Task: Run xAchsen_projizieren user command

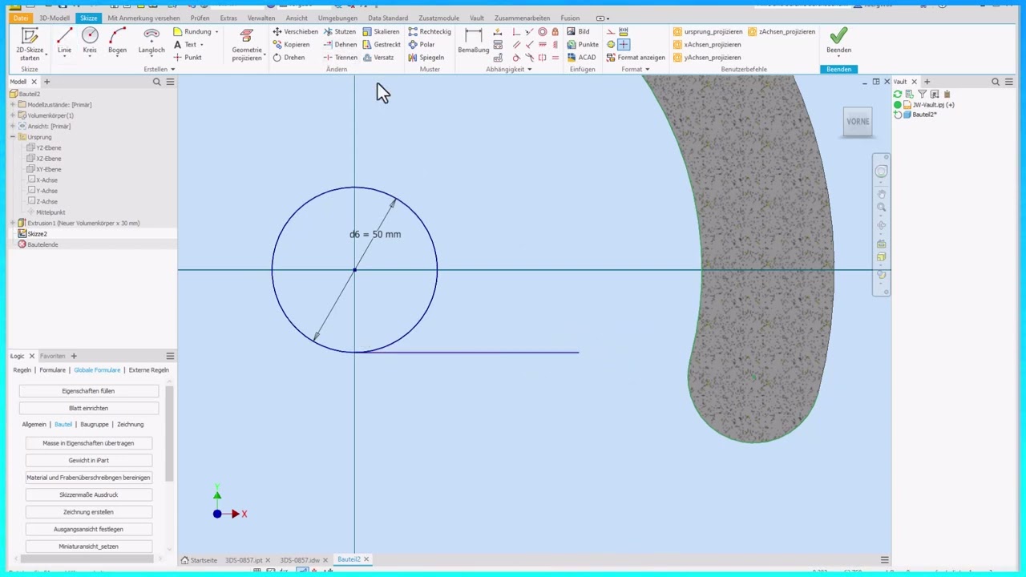Action: [707, 45]
